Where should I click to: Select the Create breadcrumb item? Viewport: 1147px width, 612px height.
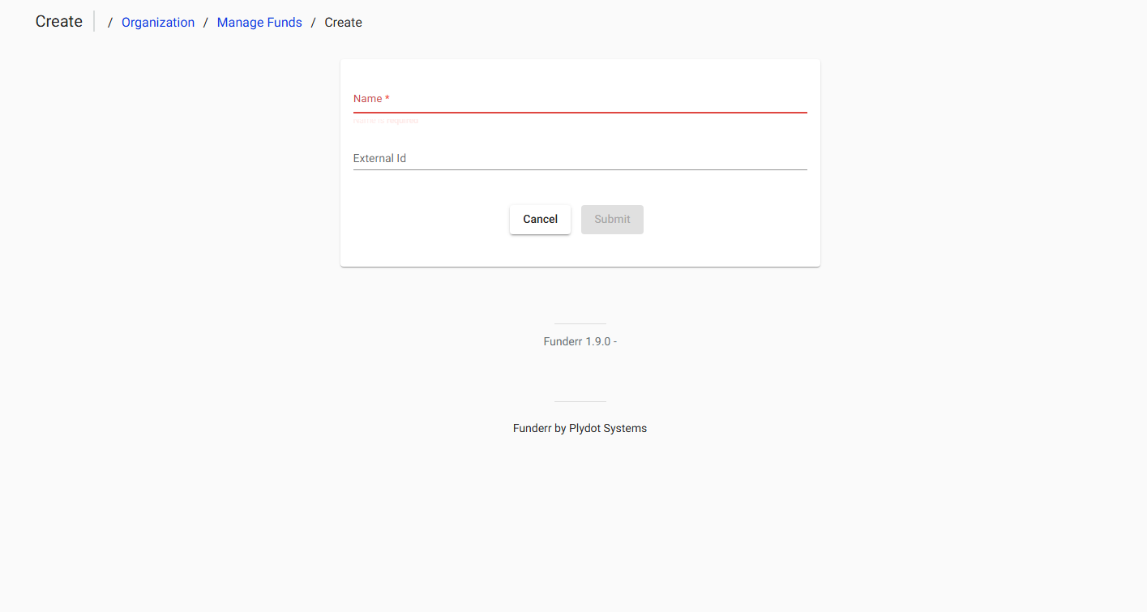[x=343, y=22]
